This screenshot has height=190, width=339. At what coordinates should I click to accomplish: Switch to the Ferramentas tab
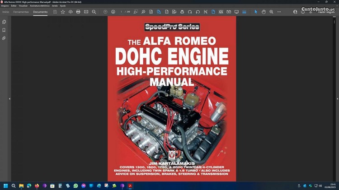[21, 12]
